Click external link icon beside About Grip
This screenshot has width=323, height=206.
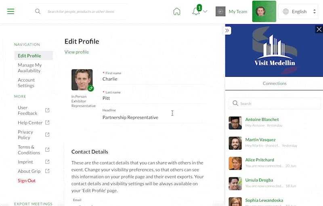pos(47,171)
